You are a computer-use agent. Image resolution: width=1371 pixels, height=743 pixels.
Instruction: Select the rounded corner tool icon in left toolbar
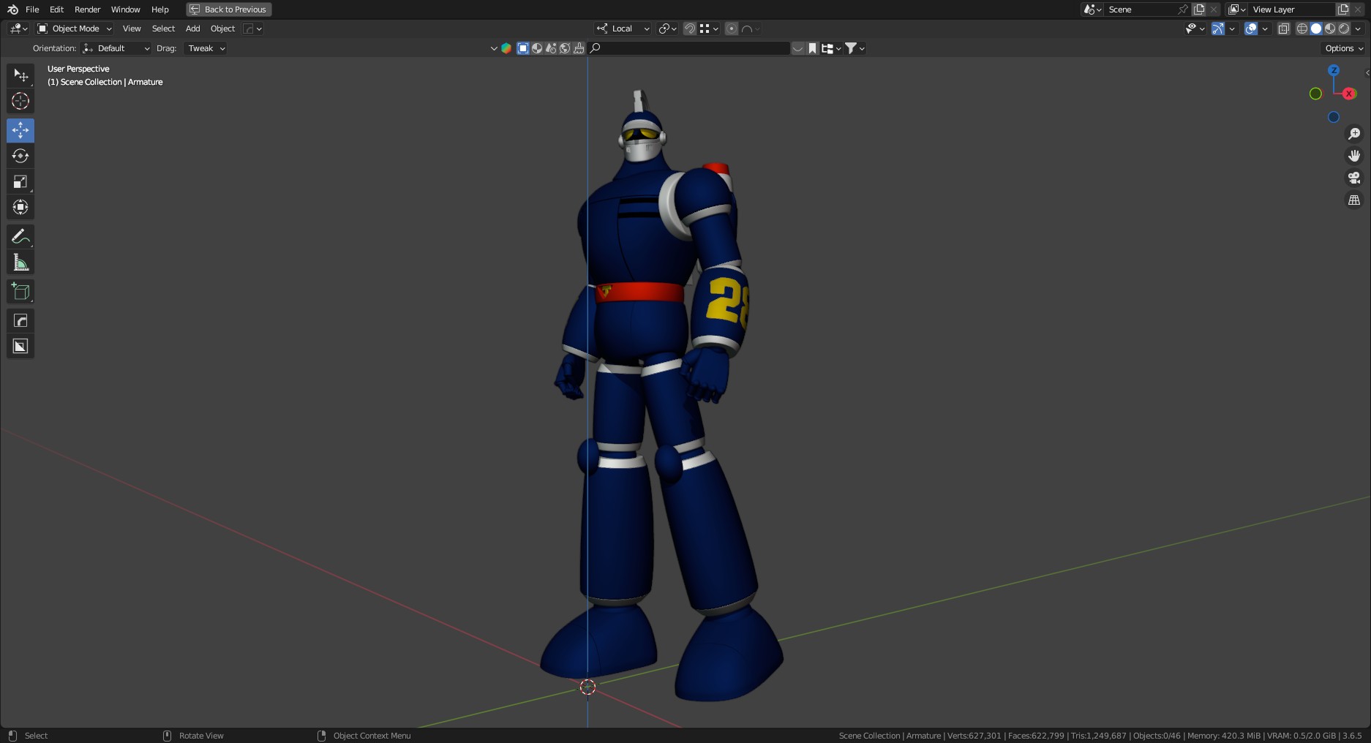coord(20,320)
